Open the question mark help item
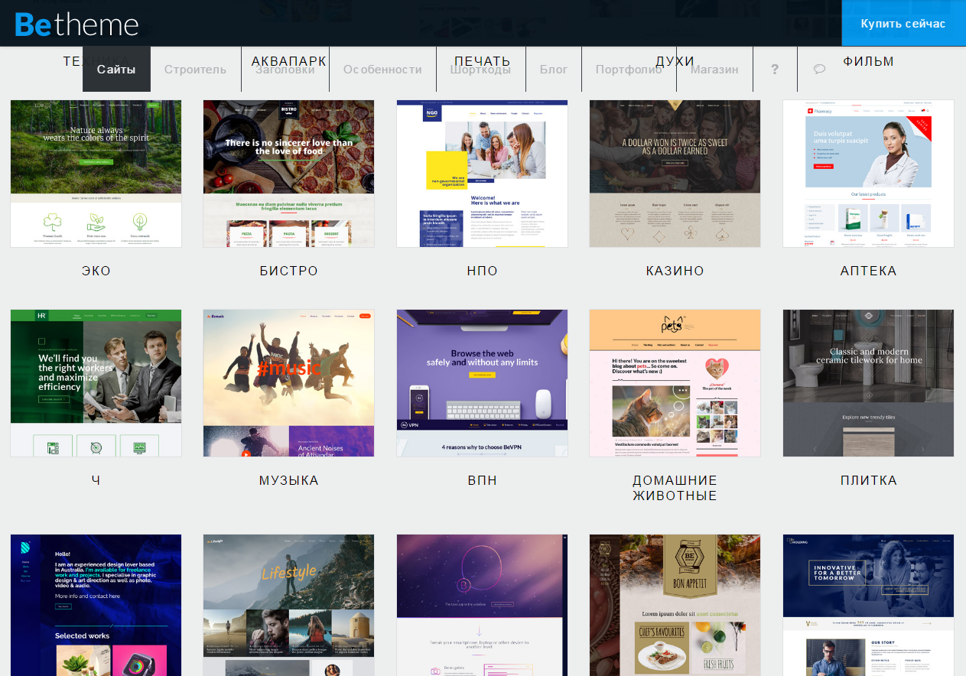The height and width of the screenshot is (676, 966). (775, 70)
